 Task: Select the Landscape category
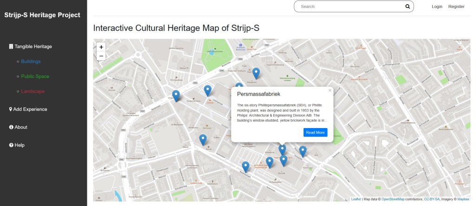point(33,91)
